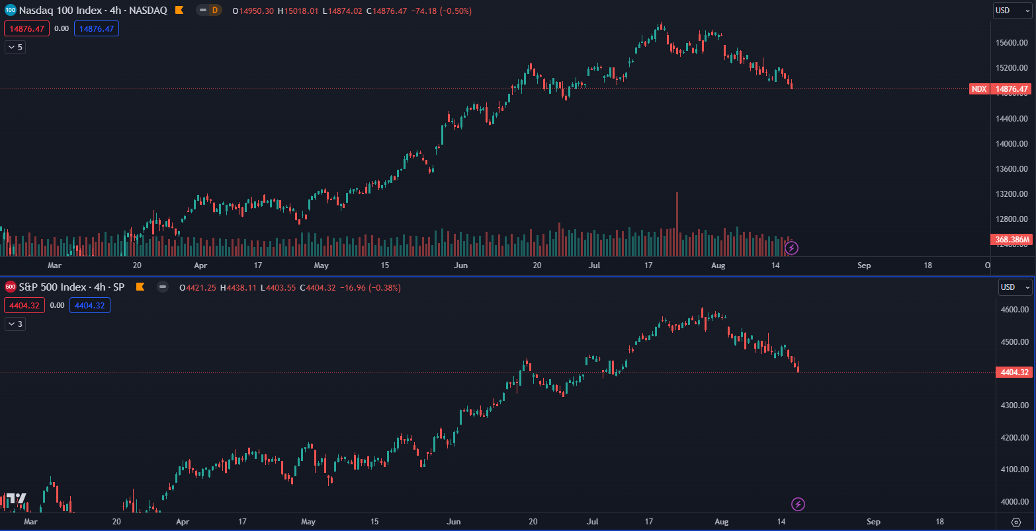Toggle the S&P 500 market status indicator

pos(163,287)
